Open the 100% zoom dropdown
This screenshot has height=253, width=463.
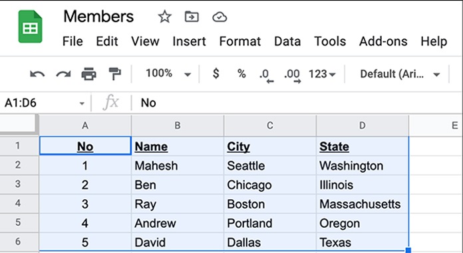168,74
